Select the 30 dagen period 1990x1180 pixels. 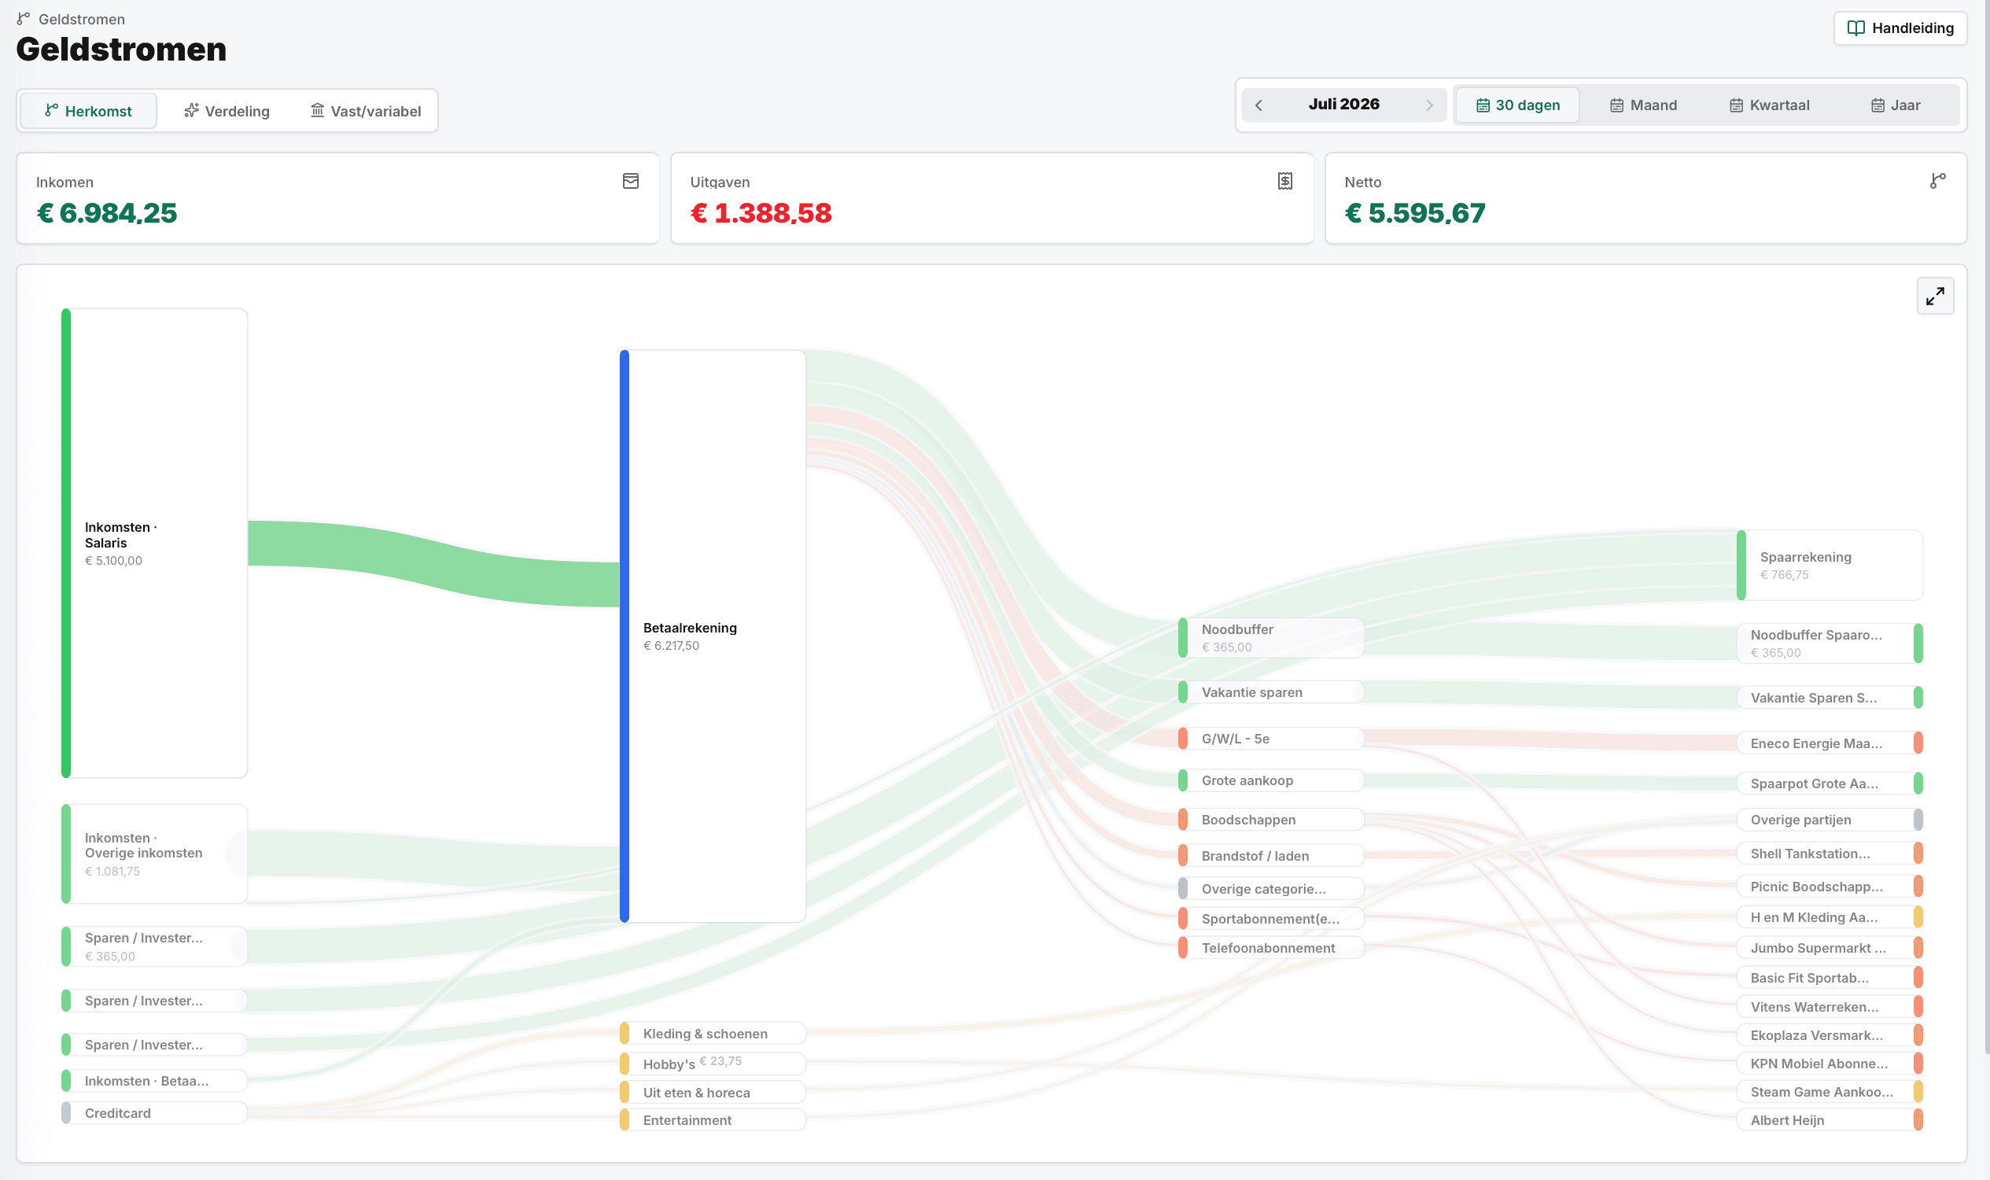click(x=1517, y=105)
